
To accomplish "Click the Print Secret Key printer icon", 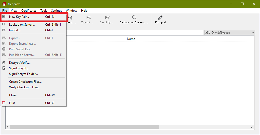I will pyautogui.click(x=4, y=49).
